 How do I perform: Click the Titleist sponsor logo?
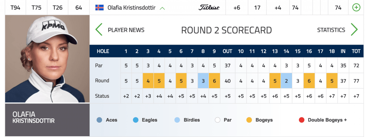209,8
